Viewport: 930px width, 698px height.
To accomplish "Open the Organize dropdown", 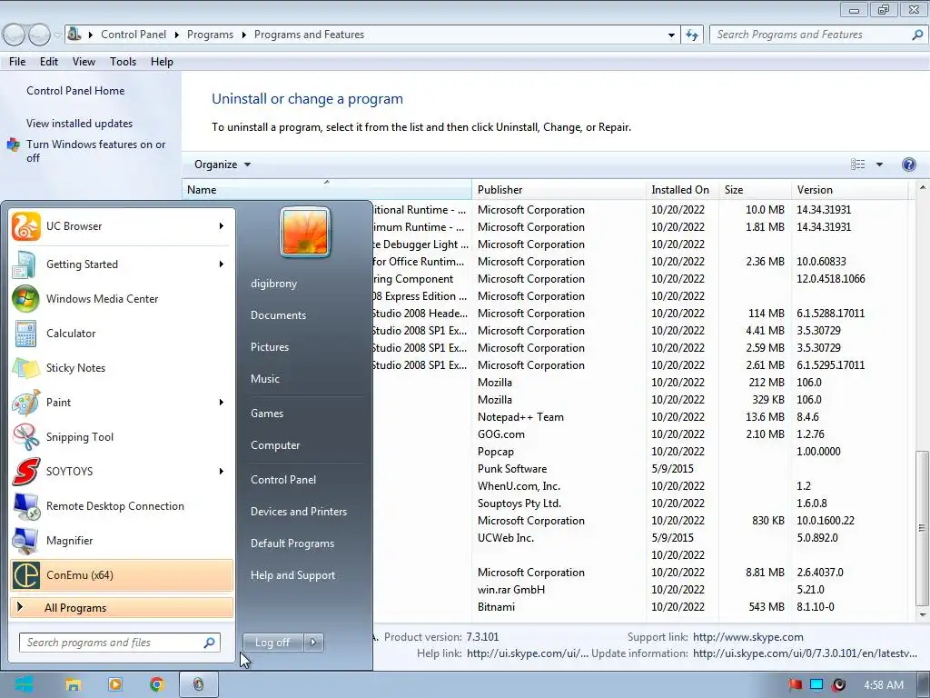I will [x=223, y=165].
